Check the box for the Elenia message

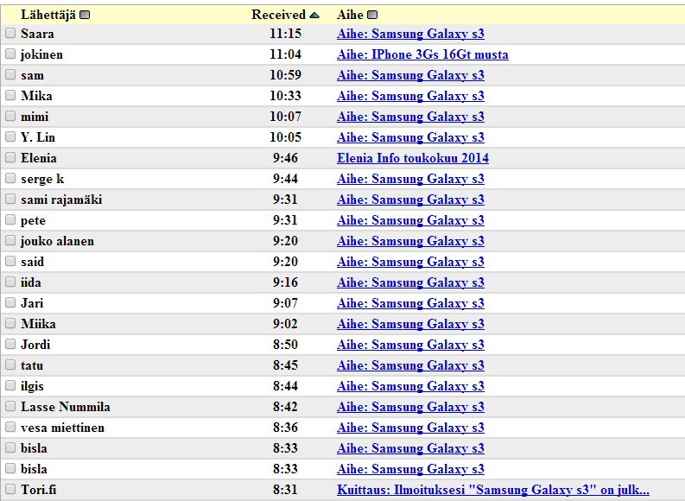pos(10,158)
